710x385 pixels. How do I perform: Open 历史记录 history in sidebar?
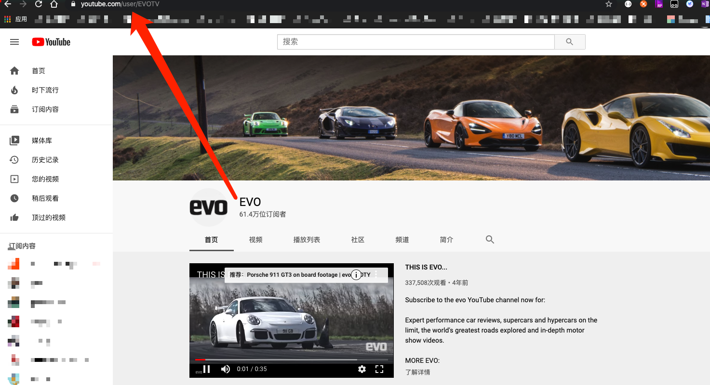point(56,160)
